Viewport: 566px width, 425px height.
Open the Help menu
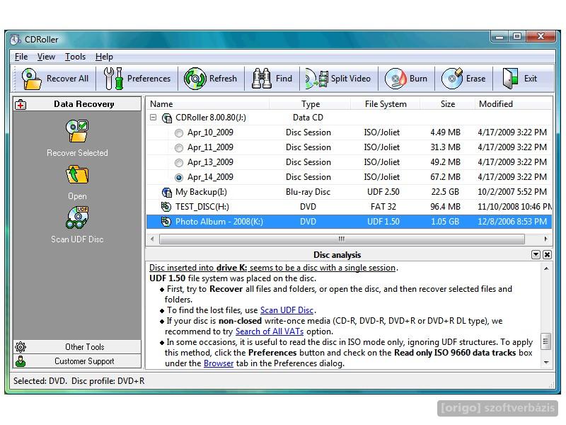point(104,57)
